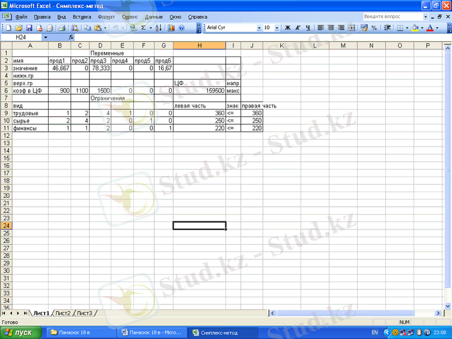The image size is (452, 339).
Task: Apply borders with the Borders icon
Action: tap(400, 28)
